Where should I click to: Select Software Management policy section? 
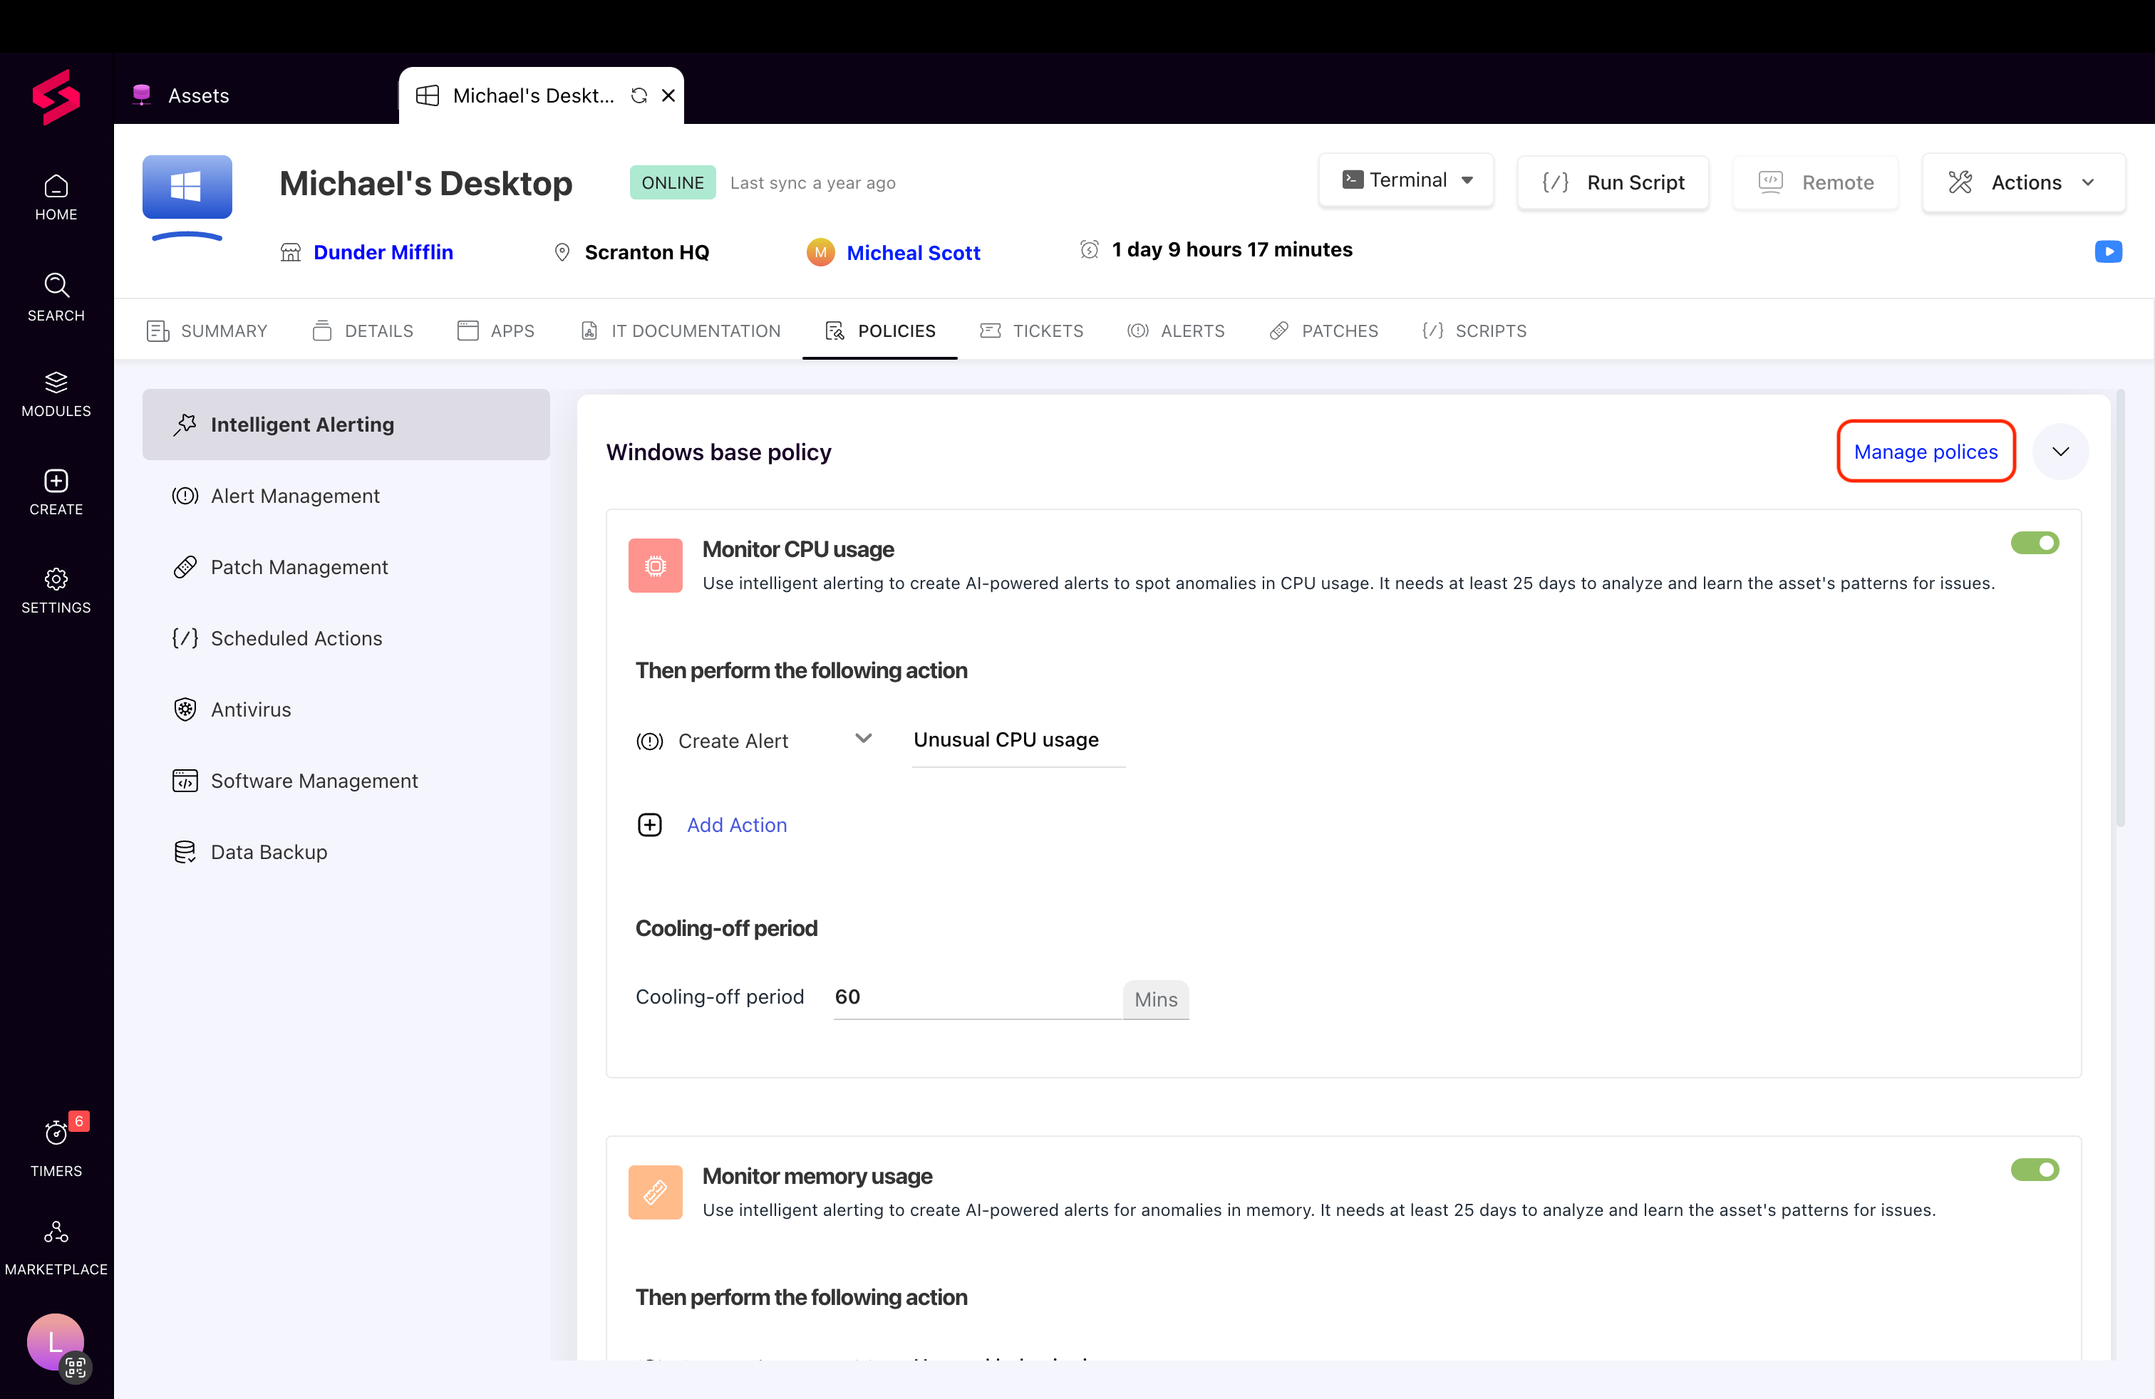pyautogui.click(x=346, y=781)
